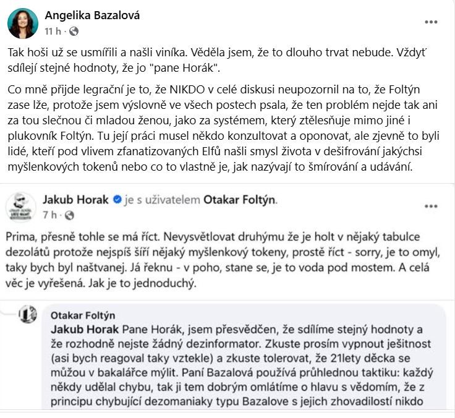
Task: Open the Otakar Foltýn commenter name link
Action: point(83,315)
